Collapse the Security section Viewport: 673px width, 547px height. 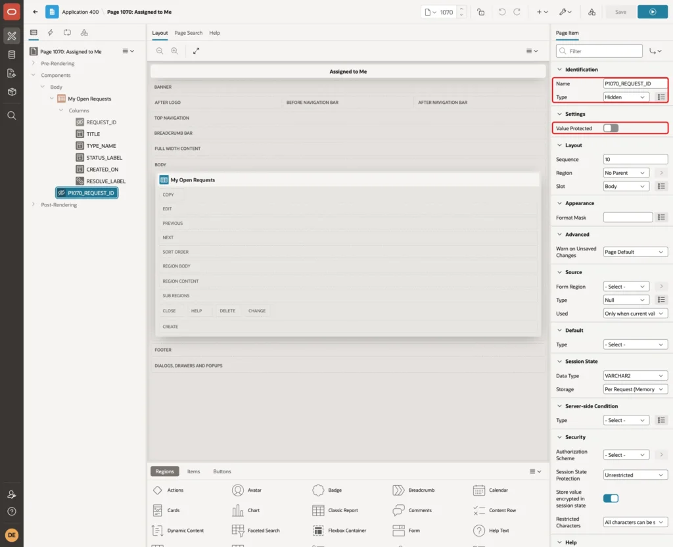[x=559, y=437]
